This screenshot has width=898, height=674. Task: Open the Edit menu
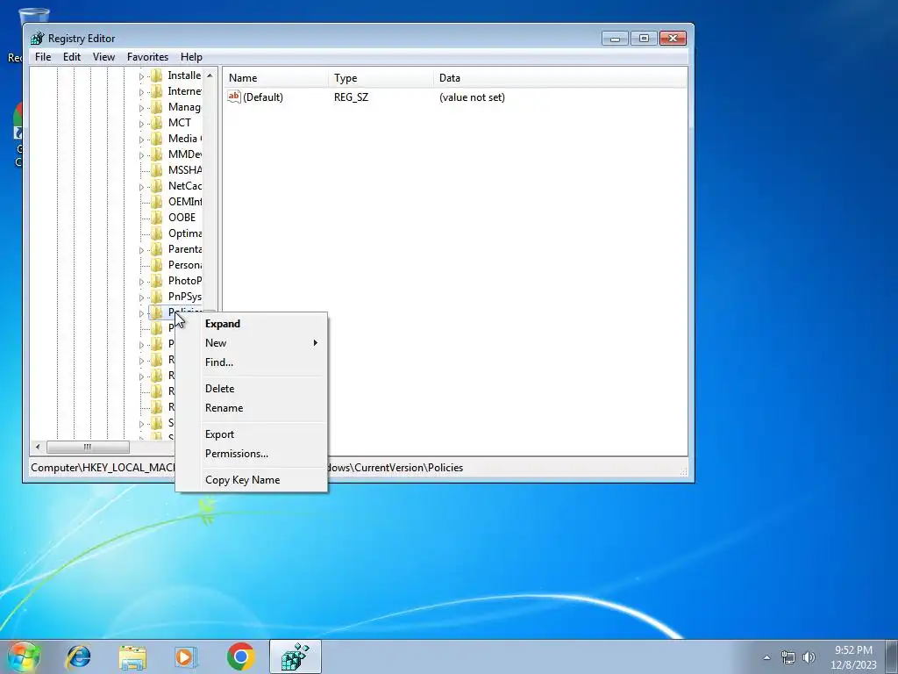(72, 57)
